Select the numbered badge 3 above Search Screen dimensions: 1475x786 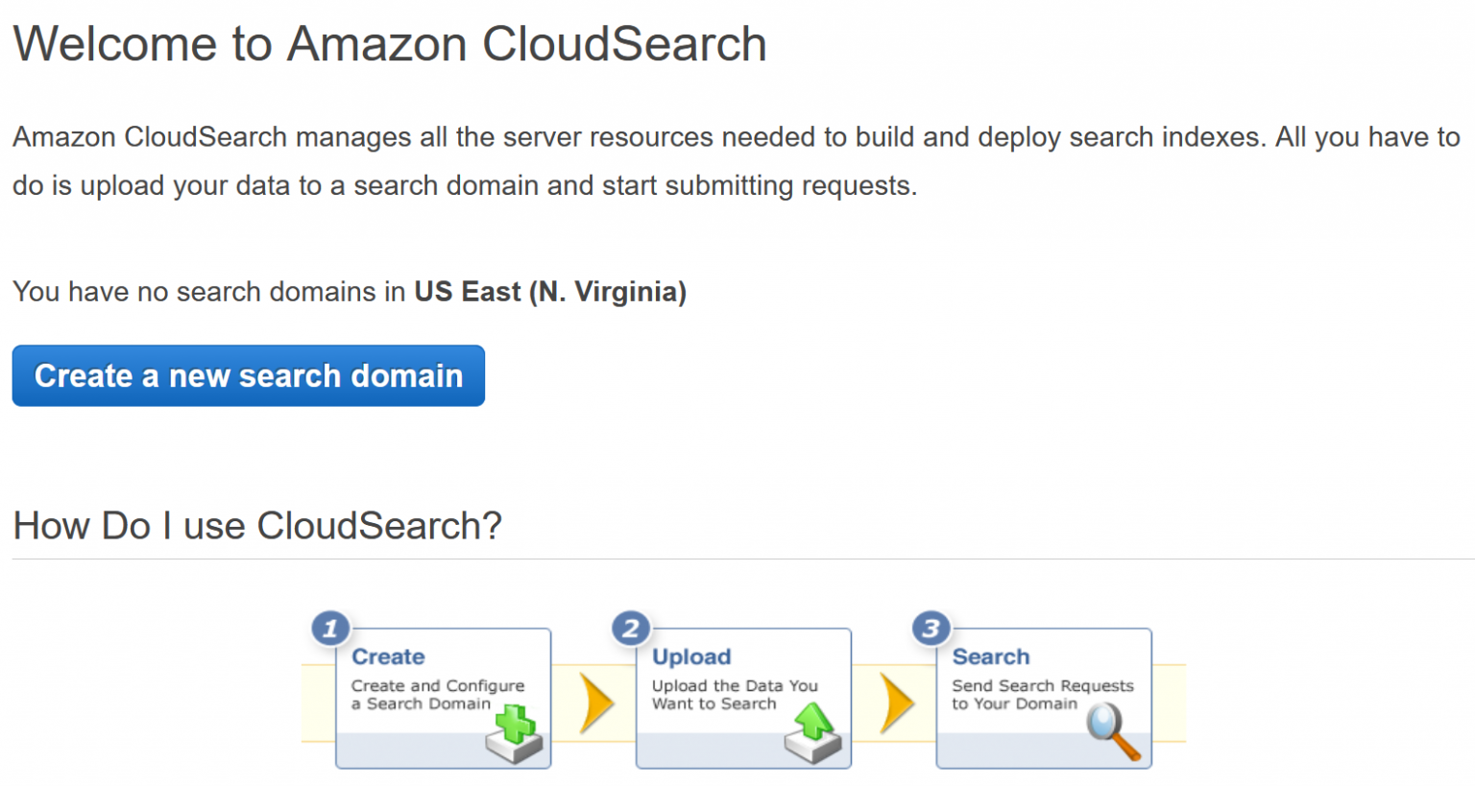tap(931, 629)
